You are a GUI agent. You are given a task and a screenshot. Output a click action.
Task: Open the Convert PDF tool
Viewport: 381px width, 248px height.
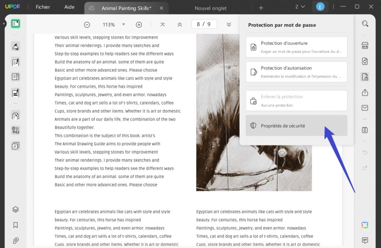[365, 61]
